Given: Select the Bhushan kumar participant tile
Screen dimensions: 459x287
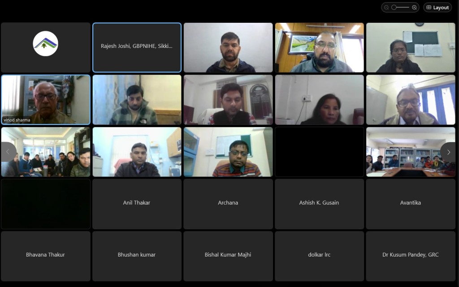Looking at the screenshot, I should (137, 256).
